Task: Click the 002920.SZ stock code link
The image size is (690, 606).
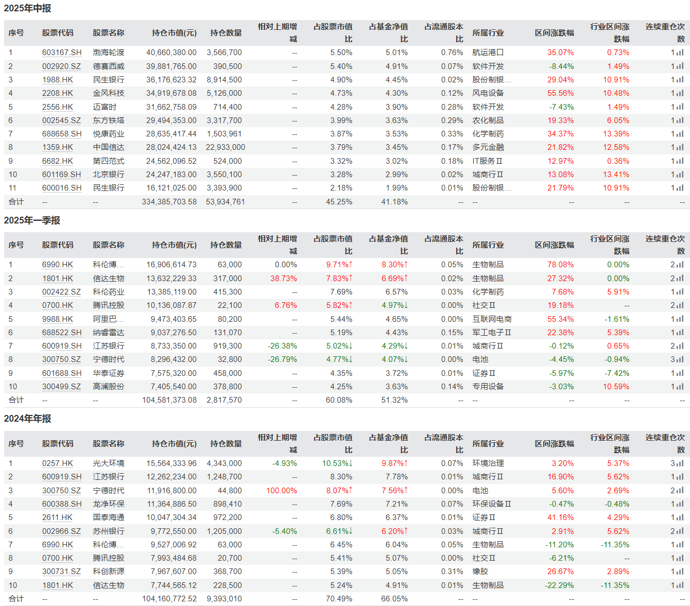Action: point(61,66)
